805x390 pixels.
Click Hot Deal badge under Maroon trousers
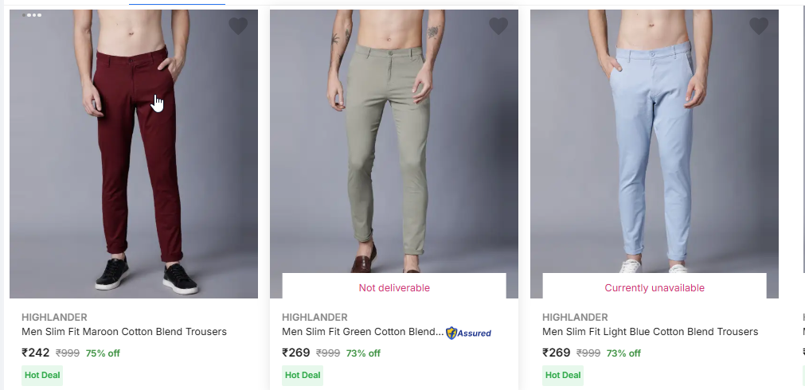[42, 375]
